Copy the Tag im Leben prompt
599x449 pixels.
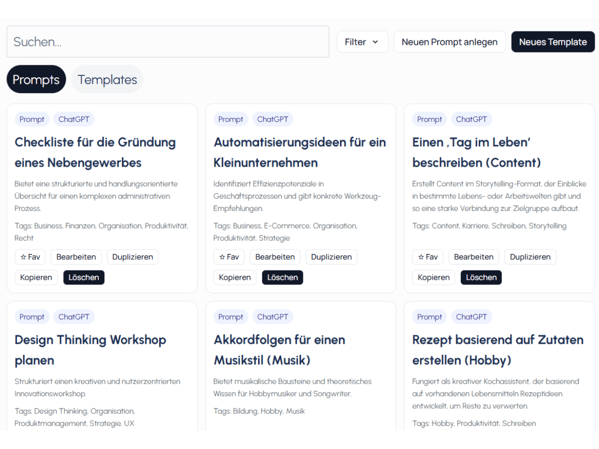click(434, 277)
